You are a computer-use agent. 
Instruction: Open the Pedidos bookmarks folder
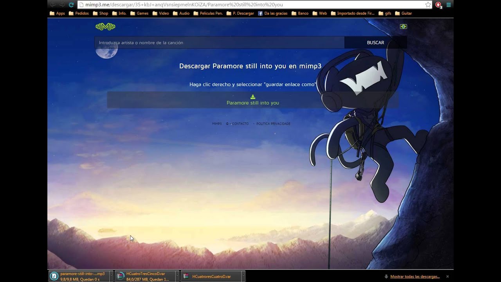[79, 13]
